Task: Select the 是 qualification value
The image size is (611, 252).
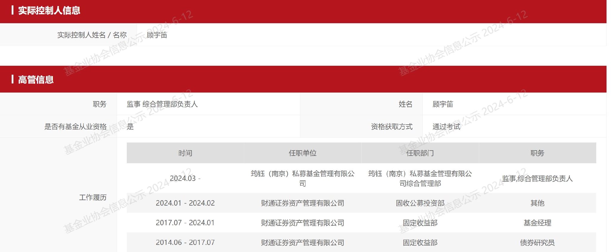Action: click(130, 127)
